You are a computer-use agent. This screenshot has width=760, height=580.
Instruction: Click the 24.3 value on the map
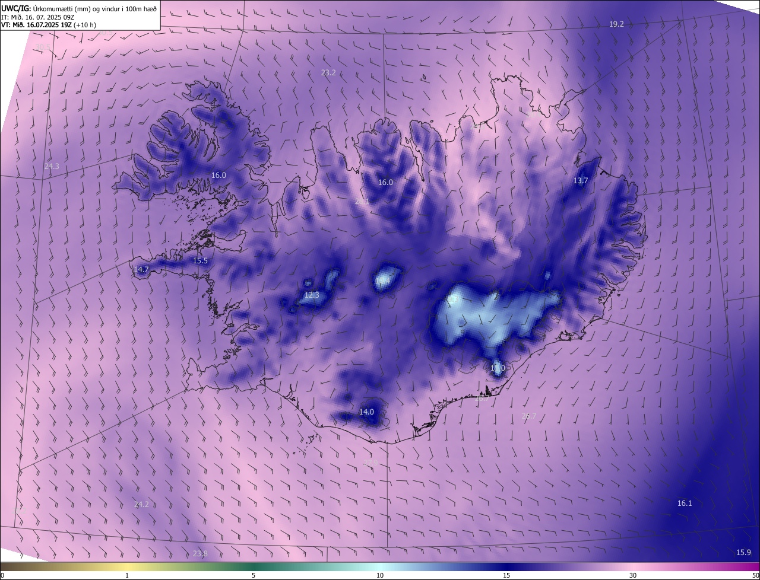pos(52,167)
